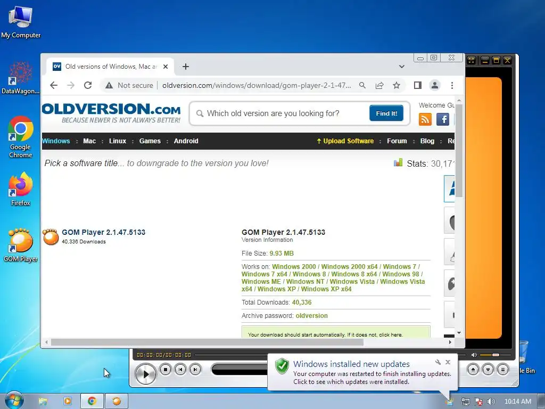Open Chrome side panel
Image resolution: width=545 pixels, height=409 pixels.
(417, 85)
